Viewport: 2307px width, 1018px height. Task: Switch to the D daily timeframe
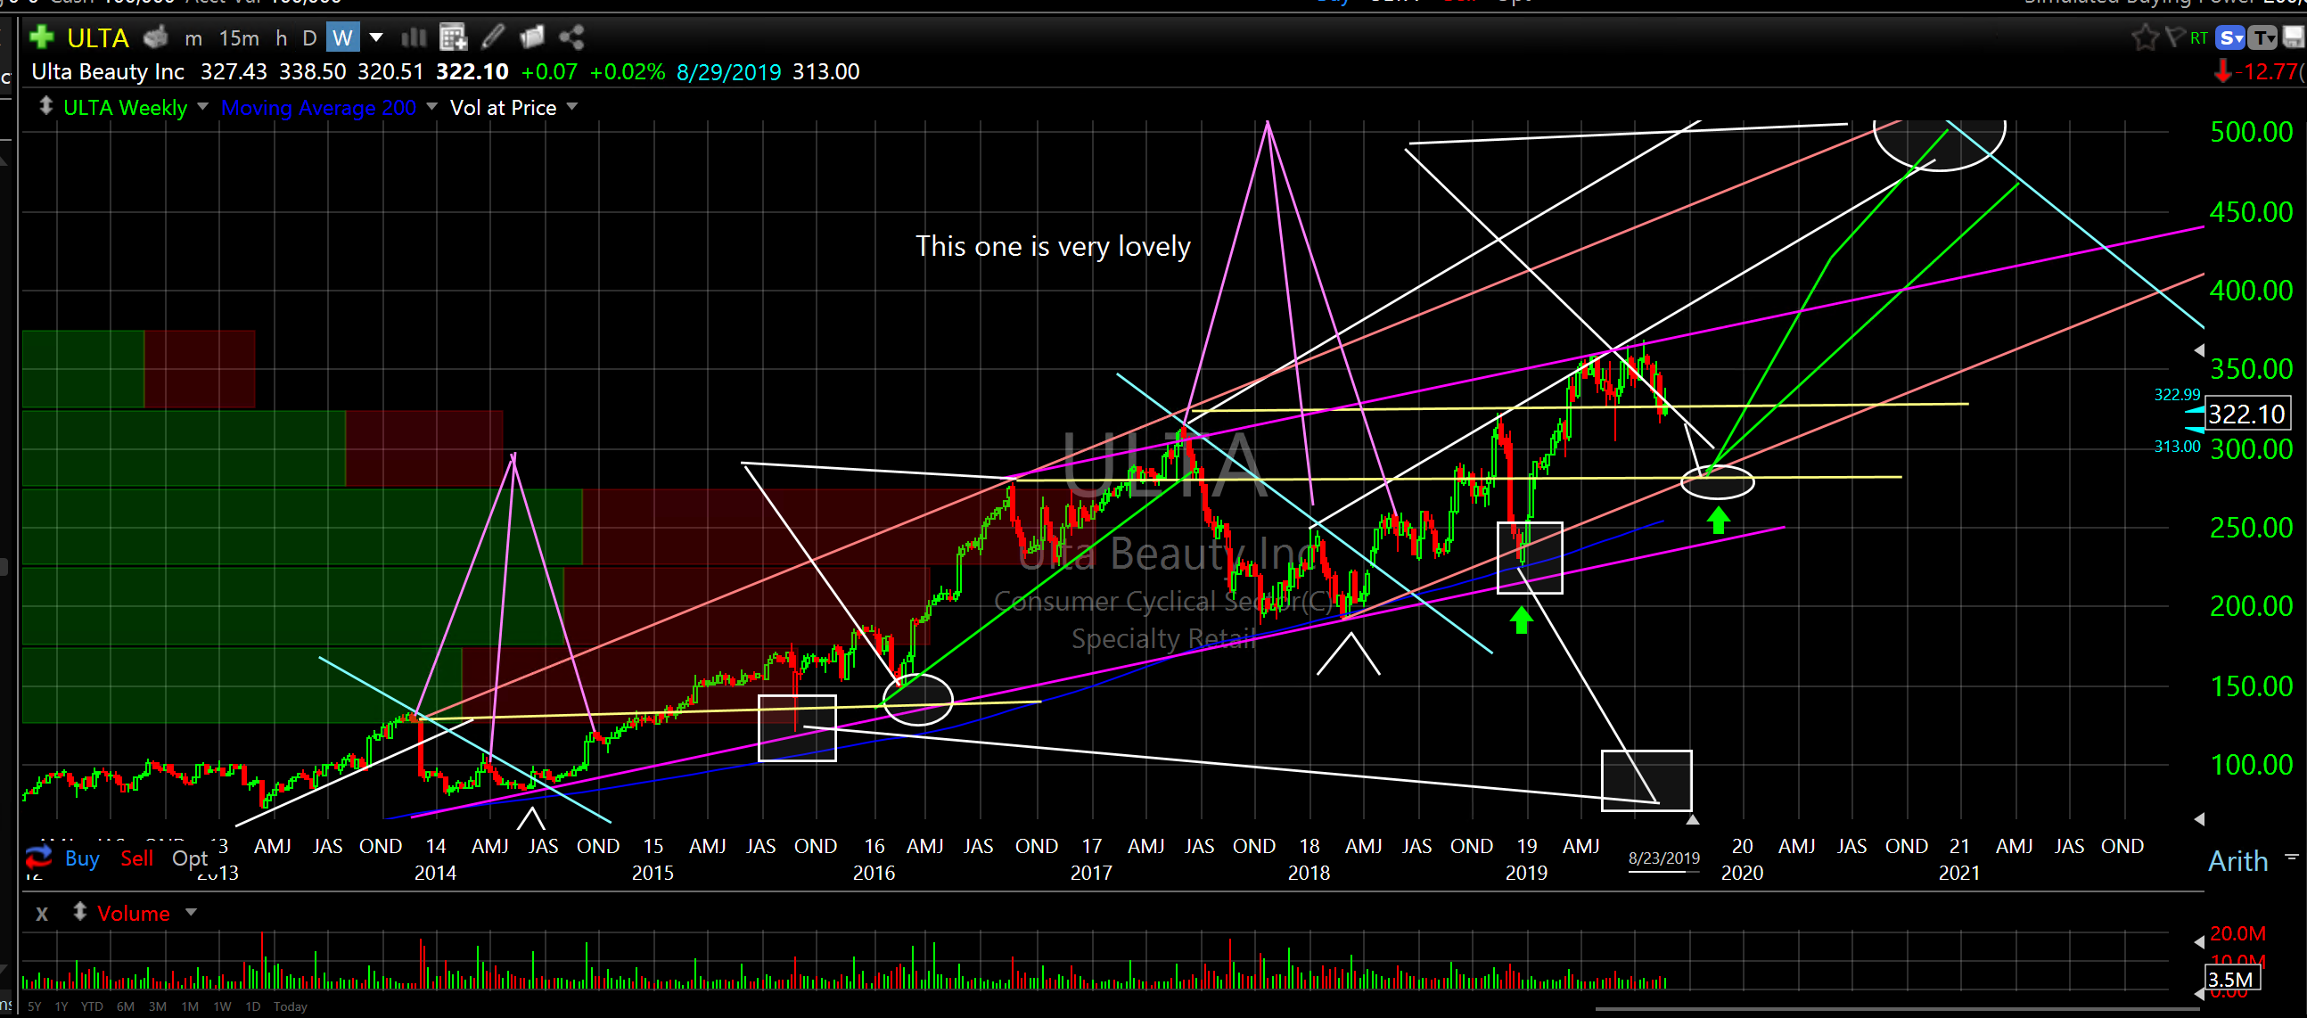pyautogui.click(x=309, y=37)
